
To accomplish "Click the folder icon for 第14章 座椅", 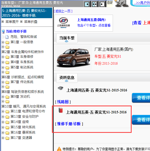I will (x=7, y=122).
